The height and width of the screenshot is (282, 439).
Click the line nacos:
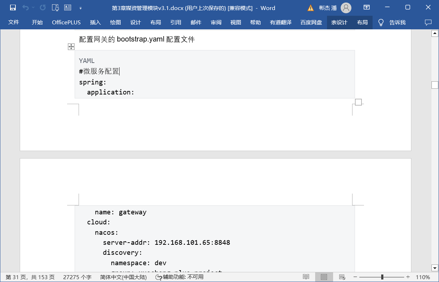107,232
